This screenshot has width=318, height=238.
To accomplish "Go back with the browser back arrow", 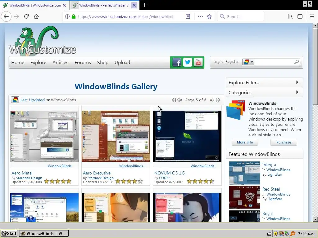I will pyautogui.click(x=6, y=16).
